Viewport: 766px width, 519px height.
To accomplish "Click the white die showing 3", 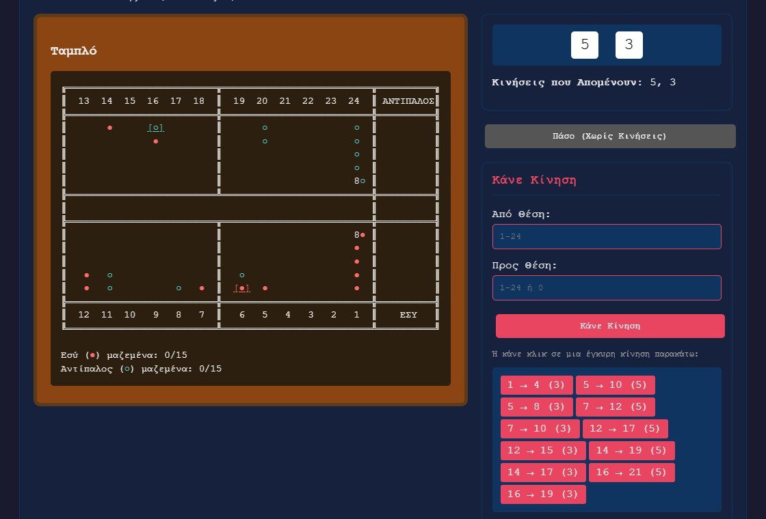I will (629, 45).
